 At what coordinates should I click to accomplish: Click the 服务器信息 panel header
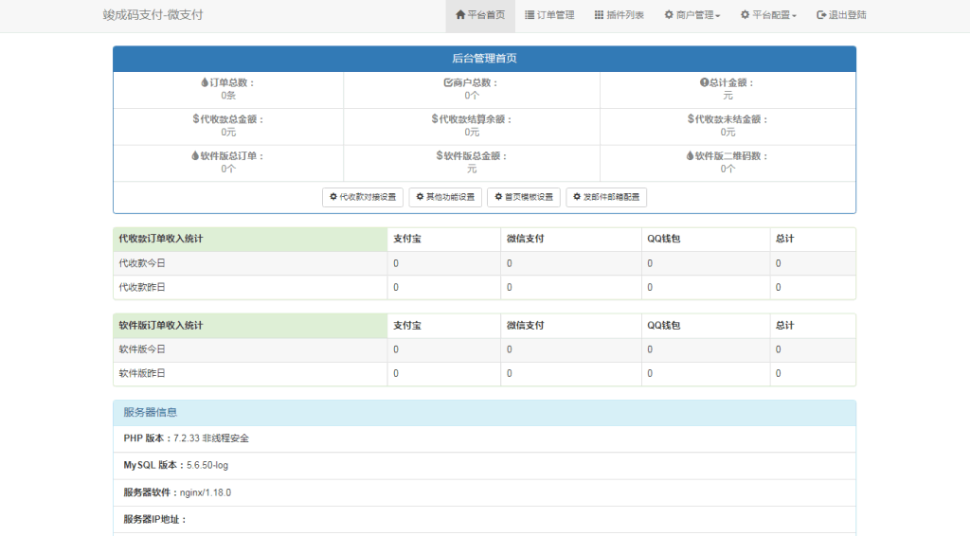(150, 413)
